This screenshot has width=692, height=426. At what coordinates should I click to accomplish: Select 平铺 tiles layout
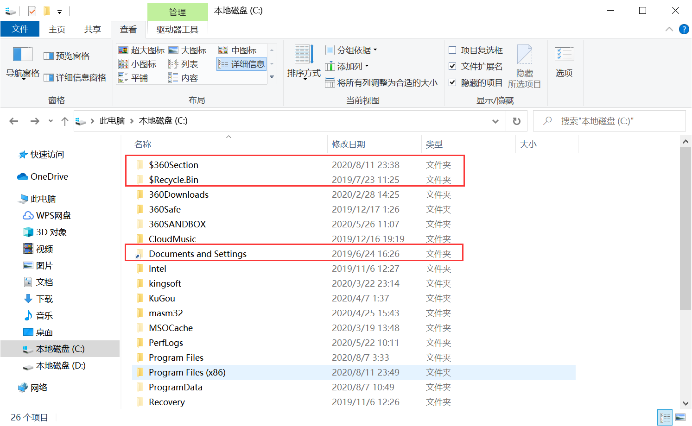(133, 78)
